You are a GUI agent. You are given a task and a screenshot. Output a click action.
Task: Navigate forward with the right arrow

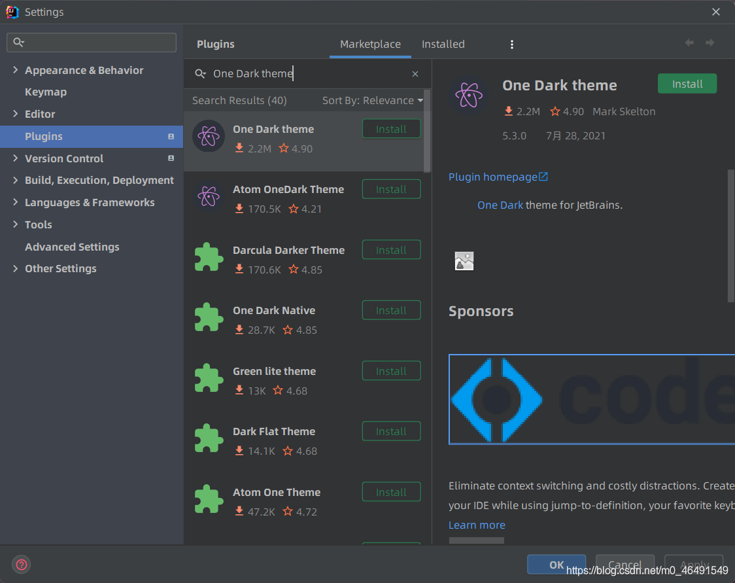[710, 43]
